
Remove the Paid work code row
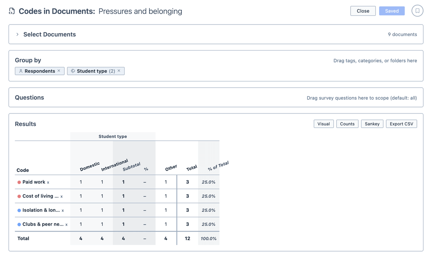click(48, 182)
